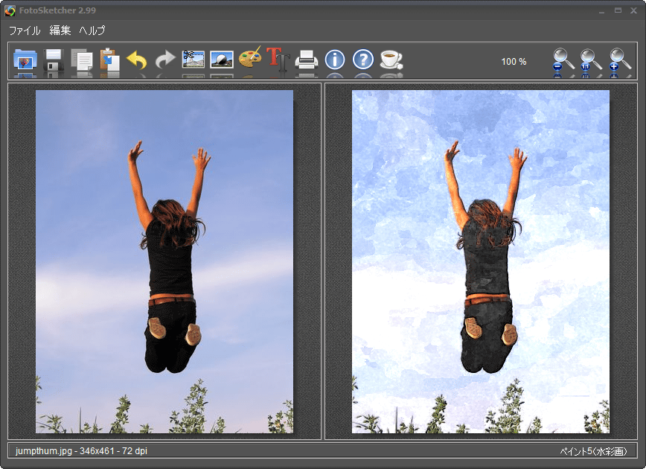Image resolution: width=646 pixels, height=469 pixels.
Task: Redo with the grey forward arrow
Action: tap(165, 60)
